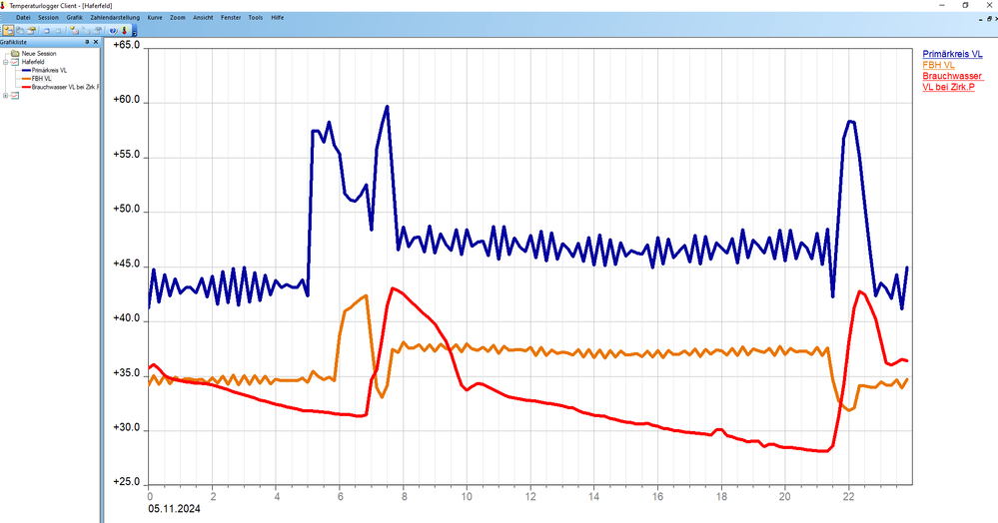This screenshot has width=998, height=523.
Task: Close the Grafikliste panel
Action: click(x=96, y=43)
